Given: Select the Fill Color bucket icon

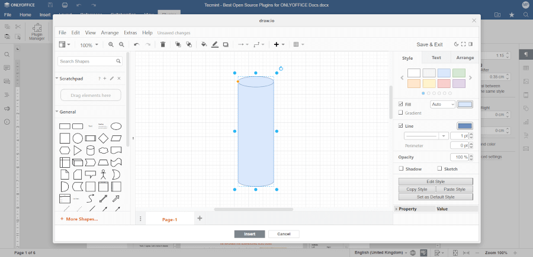Looking at the screenshot, I should click(204, 44).
